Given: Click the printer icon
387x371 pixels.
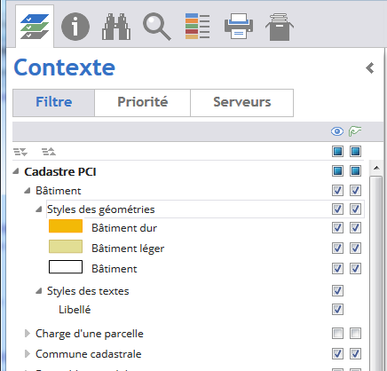Looking at the screenshot, I should pyautogui.click(x=239, y=26).
